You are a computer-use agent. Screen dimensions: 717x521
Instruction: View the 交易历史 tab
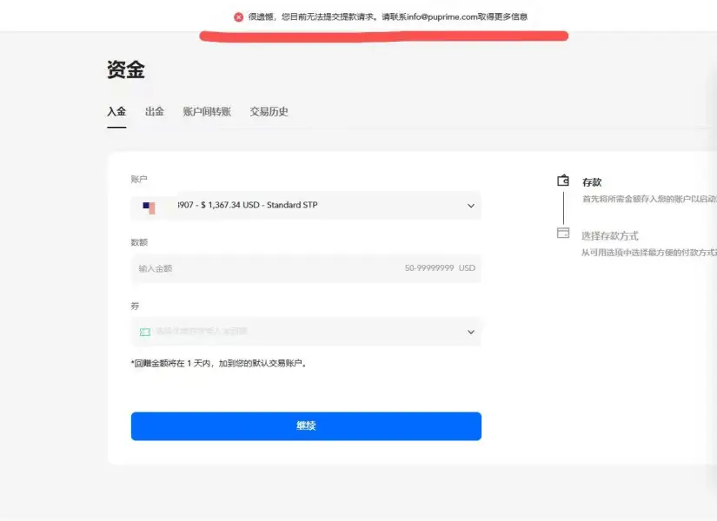(x=269, y=112)
